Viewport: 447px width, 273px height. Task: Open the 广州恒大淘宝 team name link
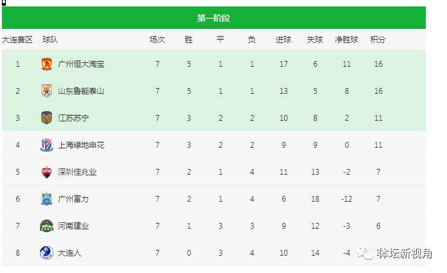(x=81, y=64)
